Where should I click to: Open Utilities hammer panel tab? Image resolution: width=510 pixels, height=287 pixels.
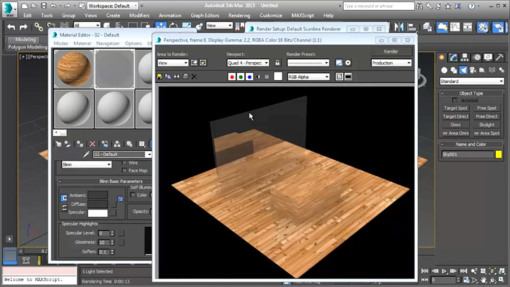[499, 57]
